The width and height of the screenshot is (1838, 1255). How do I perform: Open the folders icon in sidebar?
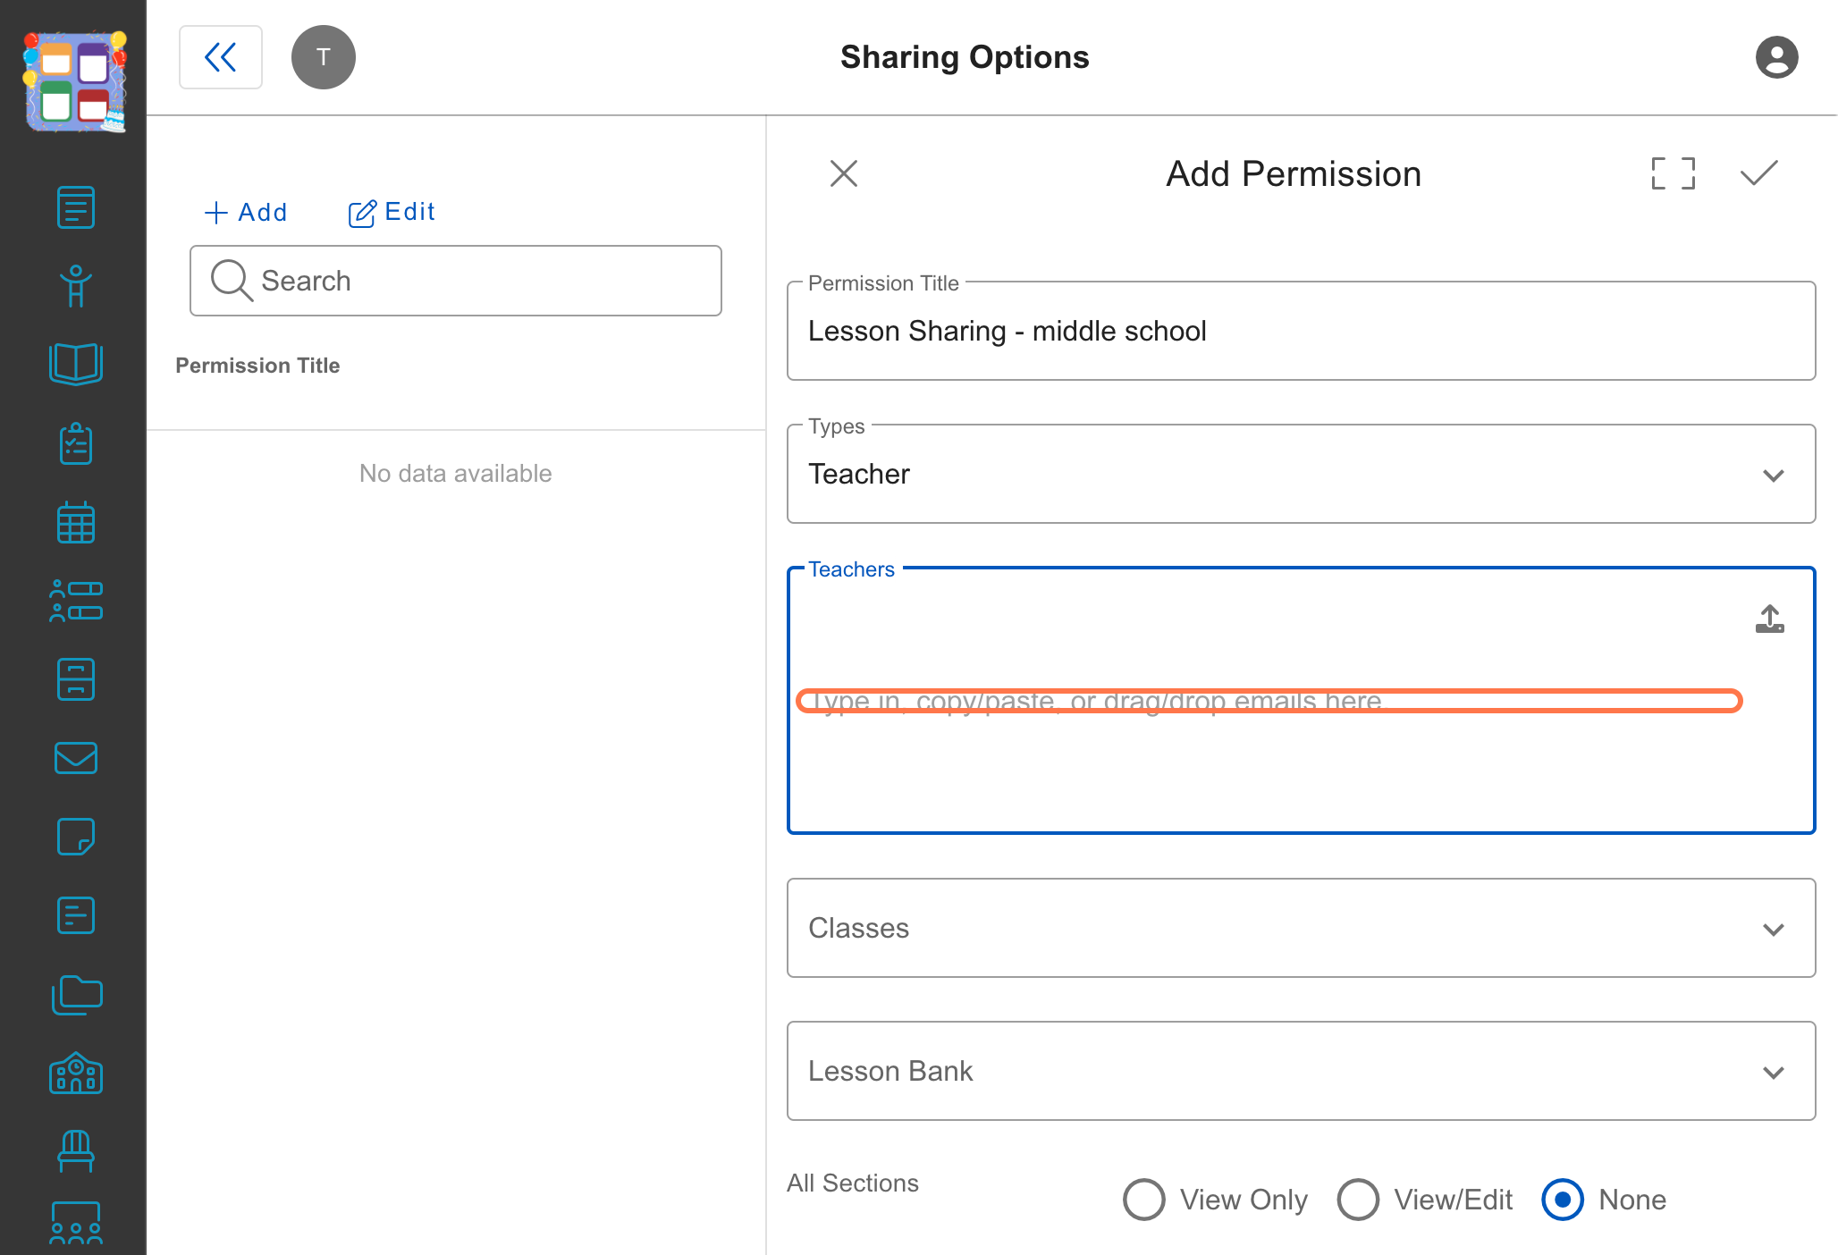click(76, 994)
